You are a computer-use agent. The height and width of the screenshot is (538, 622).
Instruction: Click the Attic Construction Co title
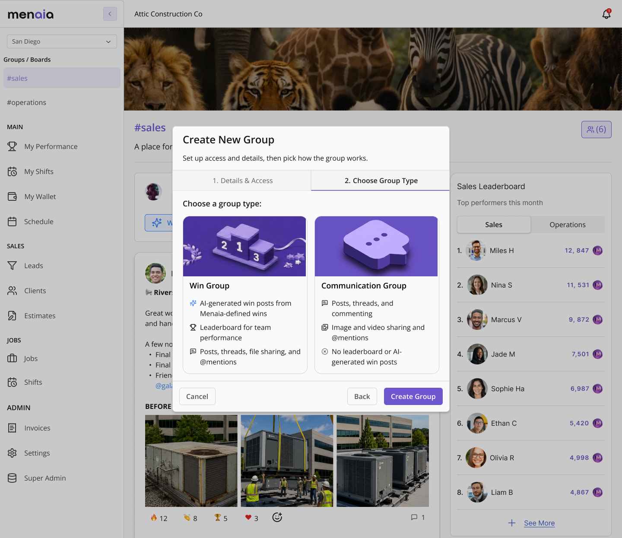pos(168,14)
